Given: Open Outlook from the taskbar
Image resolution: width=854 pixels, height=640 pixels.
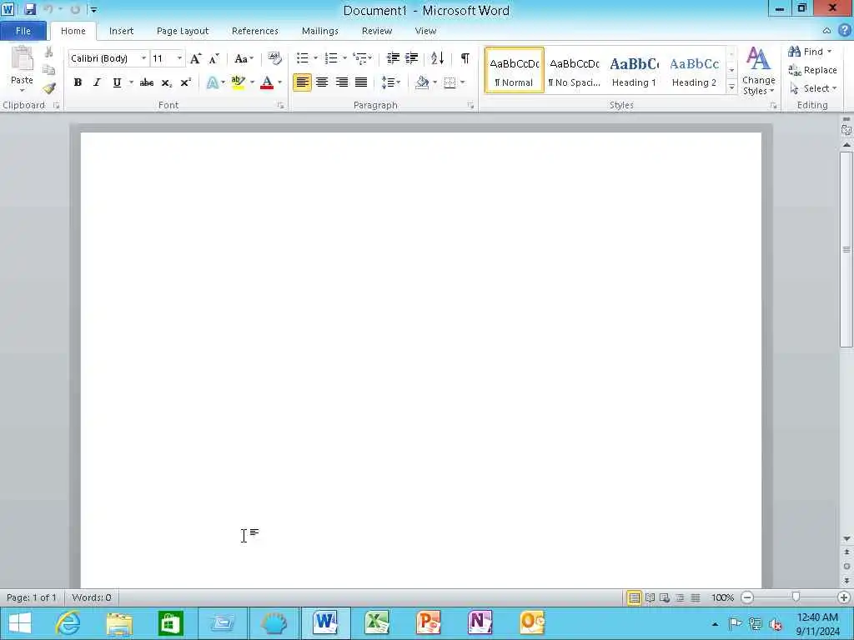Looking at the screenshot, I should [531, 623].
